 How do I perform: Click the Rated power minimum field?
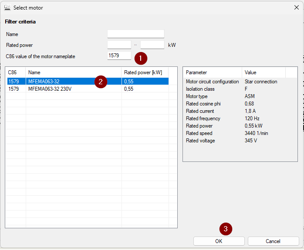pos(119,45)
